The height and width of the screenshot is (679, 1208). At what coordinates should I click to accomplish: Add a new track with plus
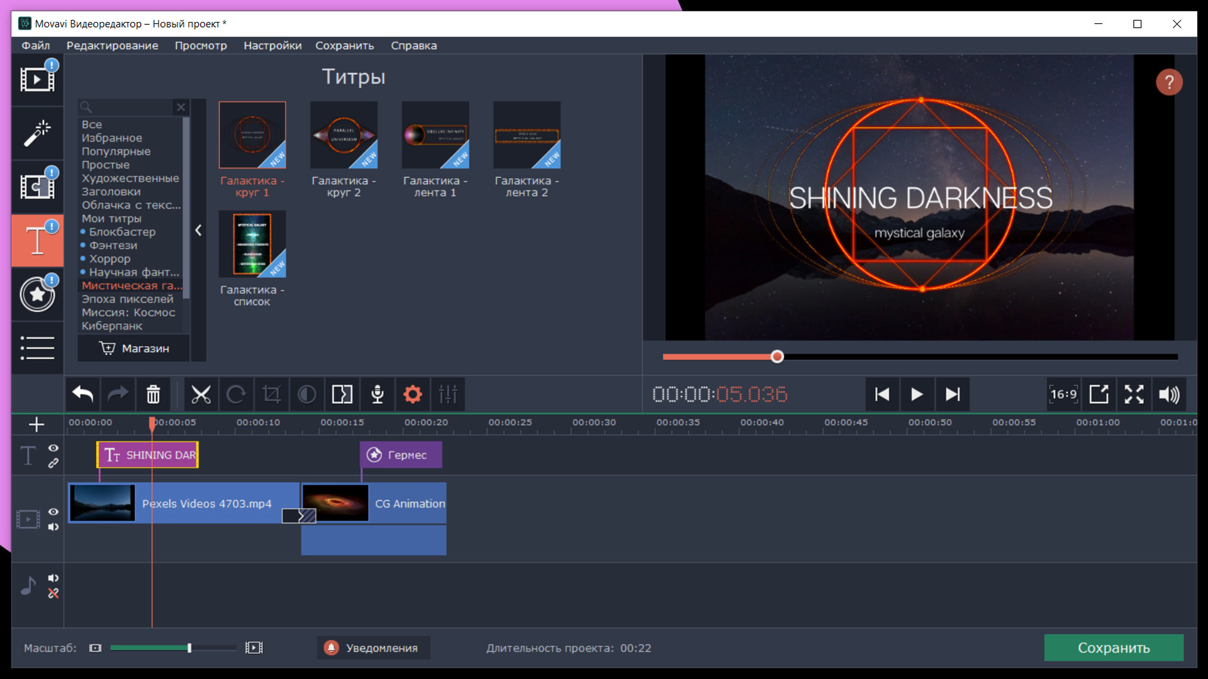coord(36,424)
